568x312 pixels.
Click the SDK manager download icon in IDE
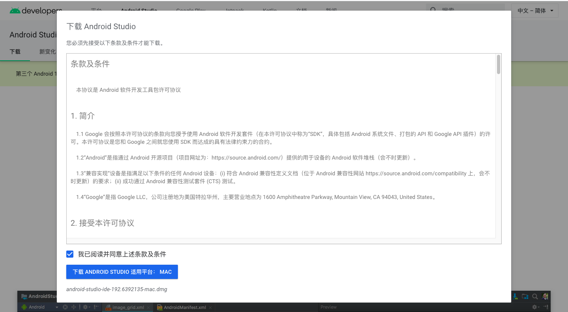pyautogui.click(x=515, y=296)
